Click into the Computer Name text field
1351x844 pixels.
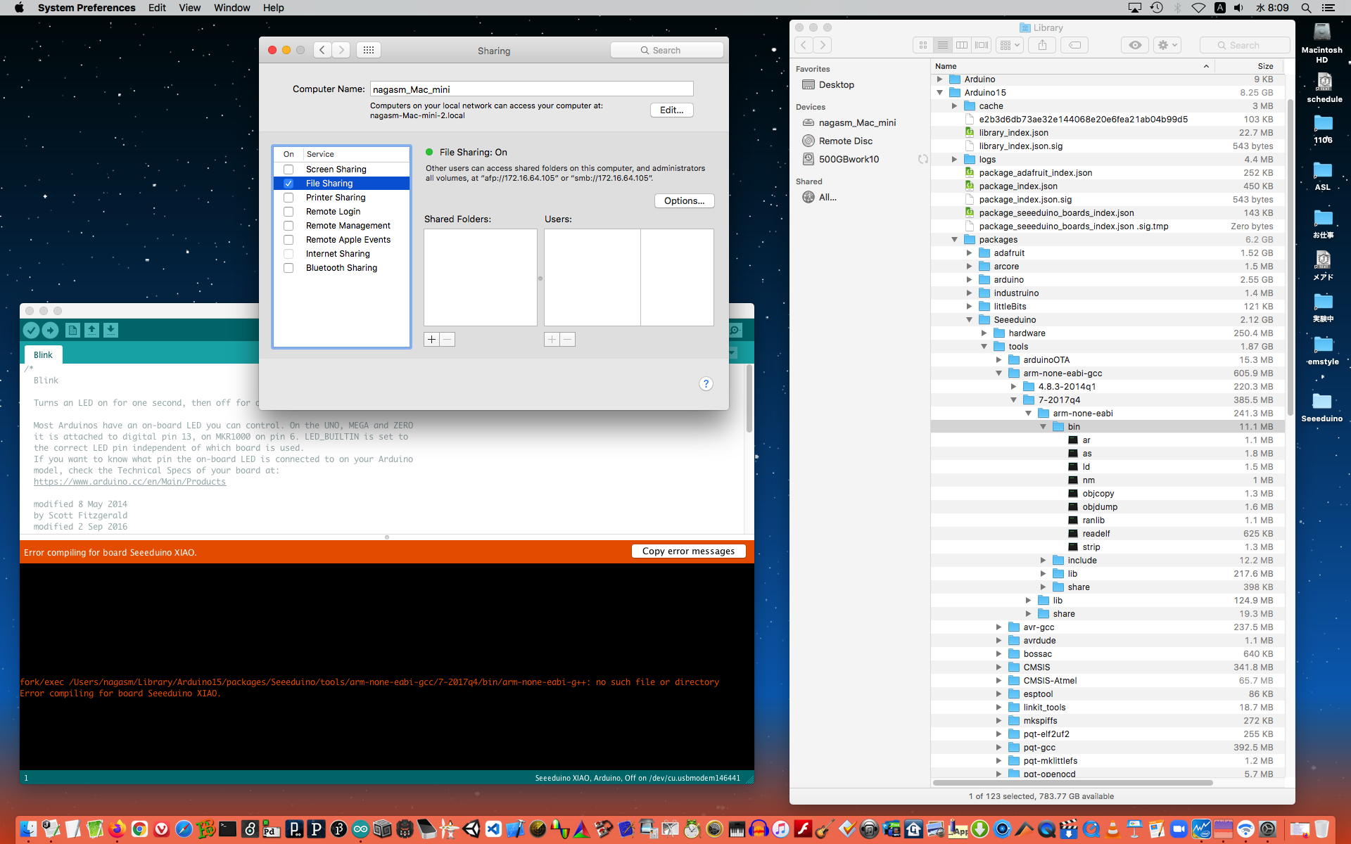531,89
